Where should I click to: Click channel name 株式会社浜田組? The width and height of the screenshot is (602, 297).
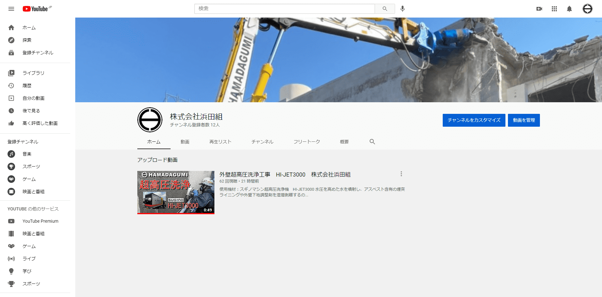point(196,117)
